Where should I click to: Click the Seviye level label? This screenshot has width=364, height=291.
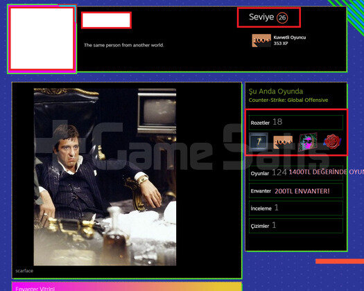261,17
